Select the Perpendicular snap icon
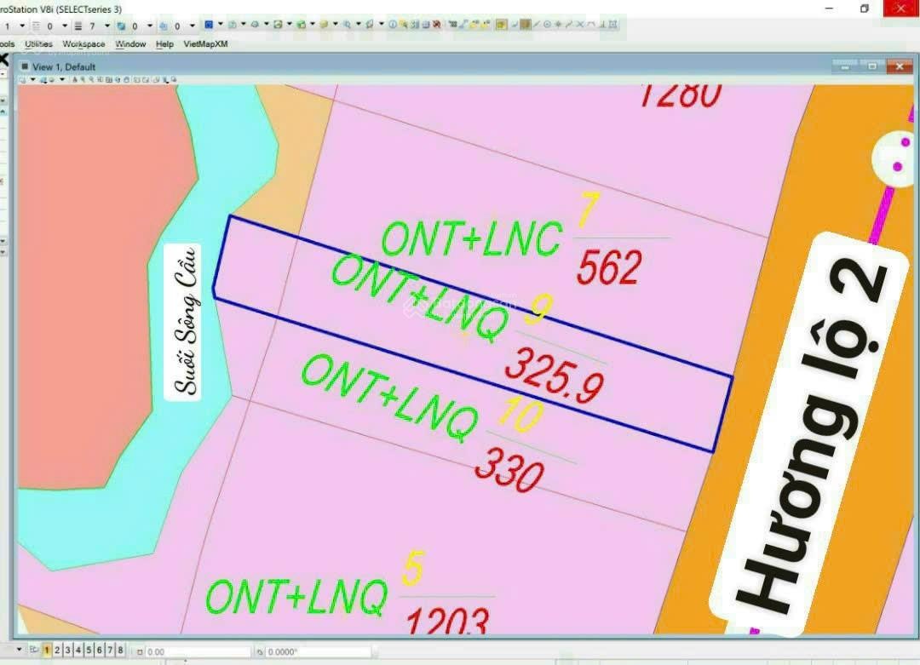This screenshot has width=920, height=665. point(602,25)
